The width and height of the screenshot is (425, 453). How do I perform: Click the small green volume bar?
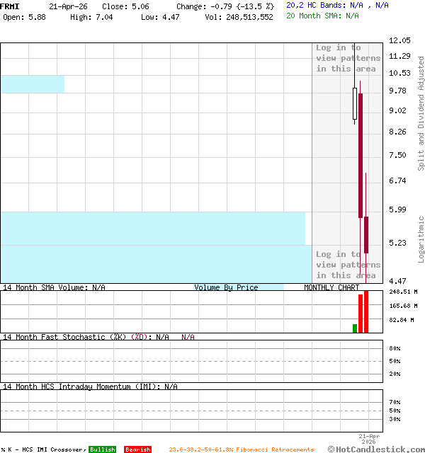tap(355, 328)
